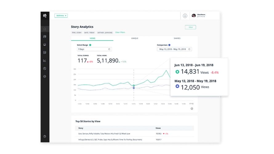This screenshot has width=274, height=154.
Task: Click the Story Analytics page title
Action: [x=82, y=27]
